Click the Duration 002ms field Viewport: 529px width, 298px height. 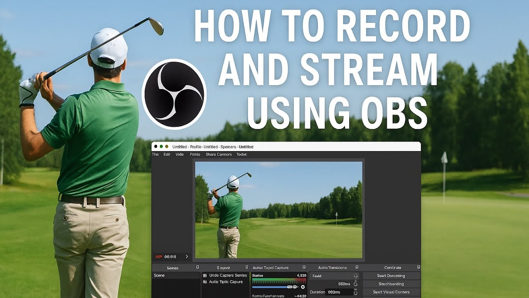(339, 292)
